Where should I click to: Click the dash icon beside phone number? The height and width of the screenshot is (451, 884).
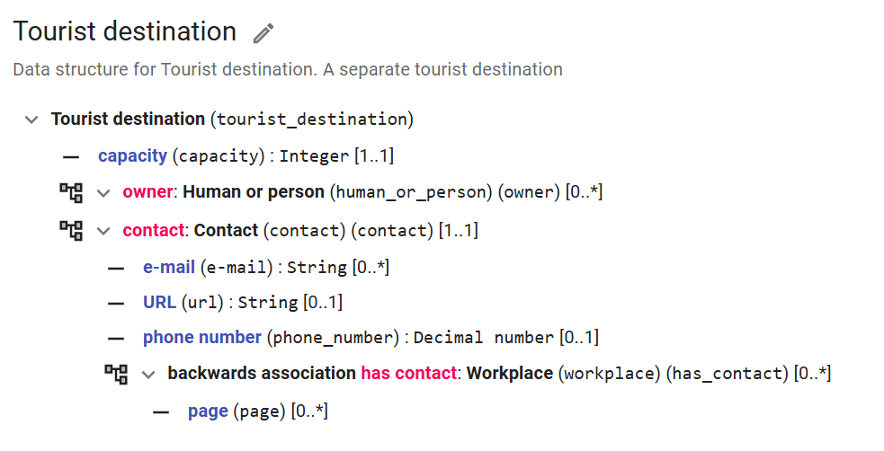tap(116, 339)
